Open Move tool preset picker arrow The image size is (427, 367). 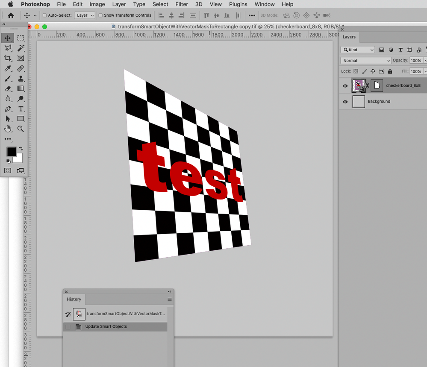click(35, 15)
